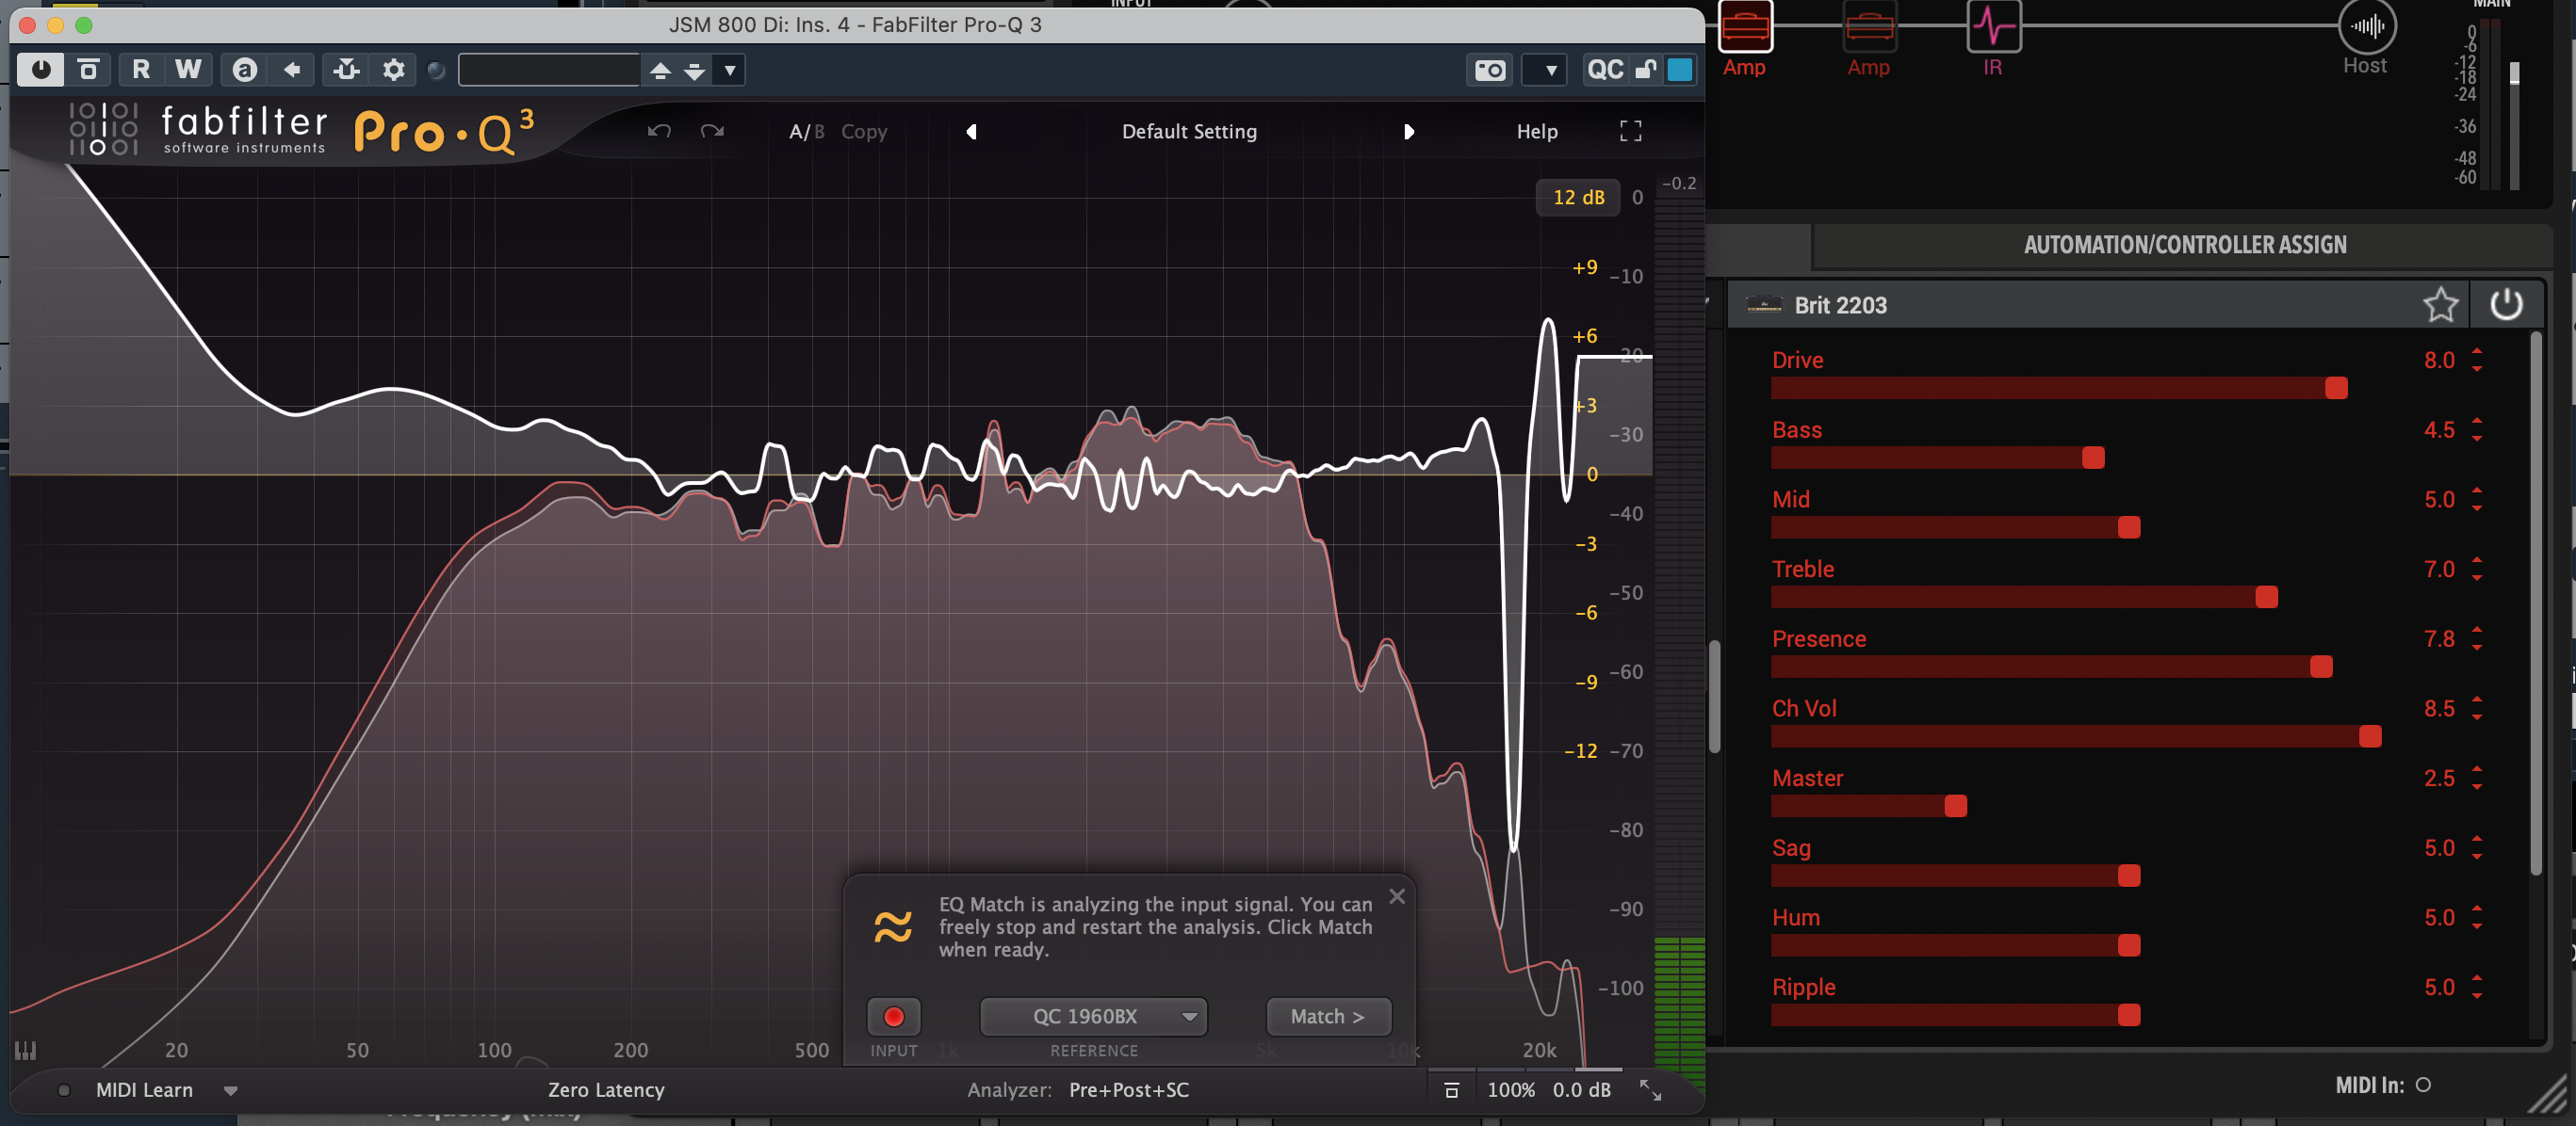The height and width of the screenshot is (1126, 2576).
Task: Start EQ Match input record button
Action: [x=893, y=1017]
